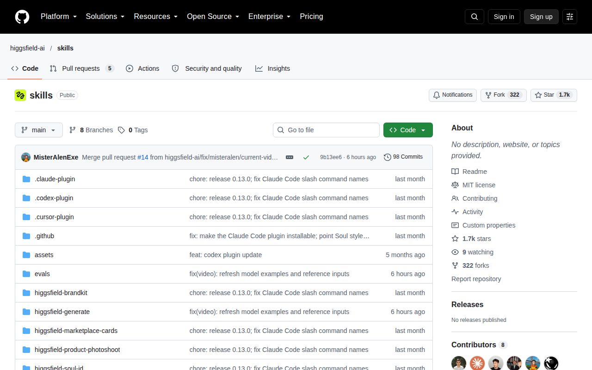
Task: Expand the Solutions menu
Action: point(105,17)
